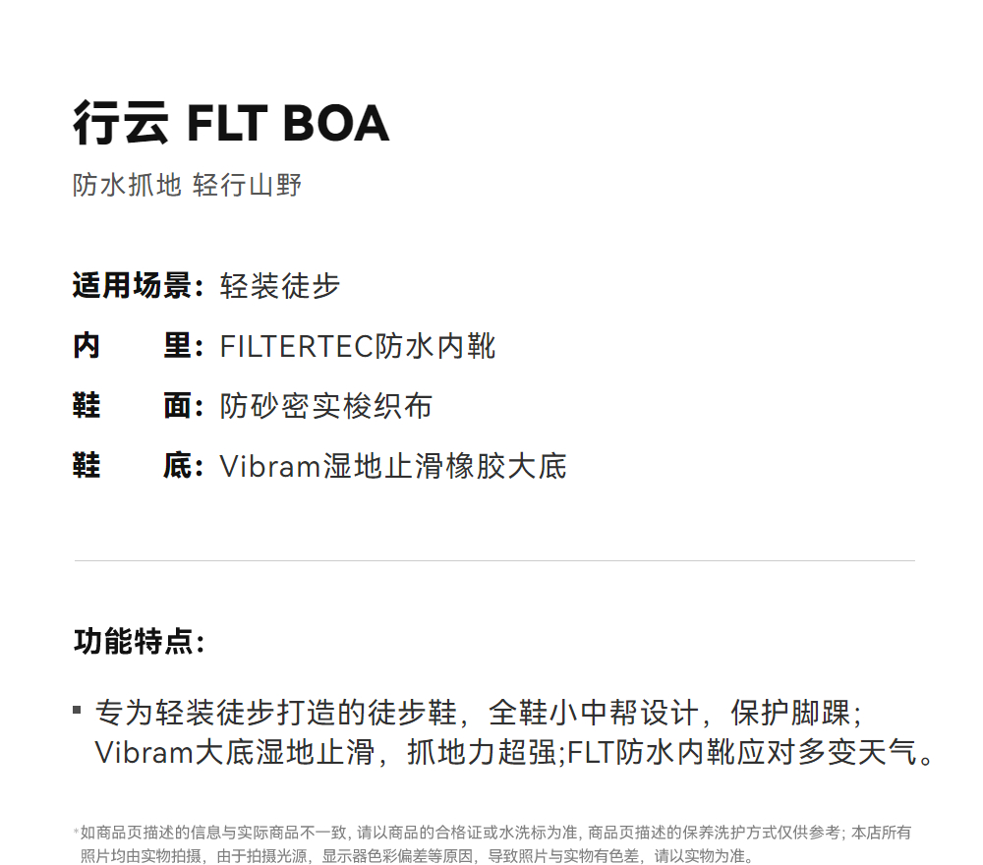The height and width of the screenshot is (865, 983).
Task: Click the "内里" lining label
Action: (x=137, y=346)
